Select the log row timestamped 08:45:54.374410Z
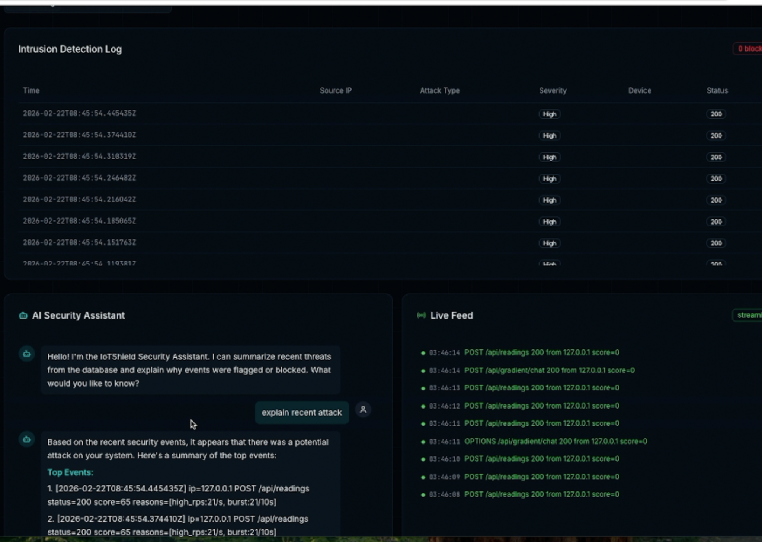Viewport: 762px width, 542px height. (x=79, y=135)
